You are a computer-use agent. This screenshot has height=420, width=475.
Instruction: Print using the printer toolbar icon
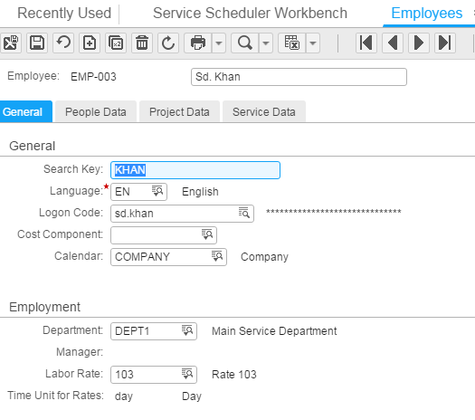pyautogui.click(x=198, y=43)
